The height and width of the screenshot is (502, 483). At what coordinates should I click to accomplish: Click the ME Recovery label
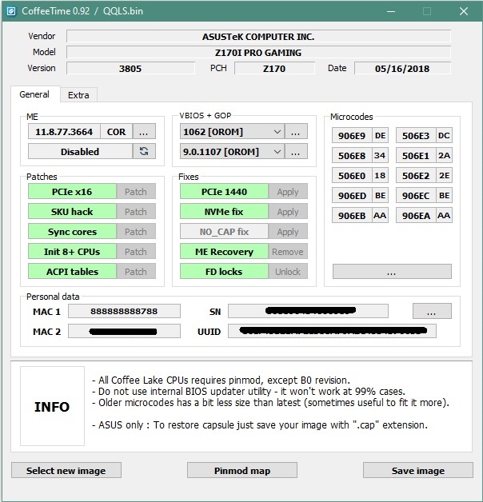tap(224, 251)
